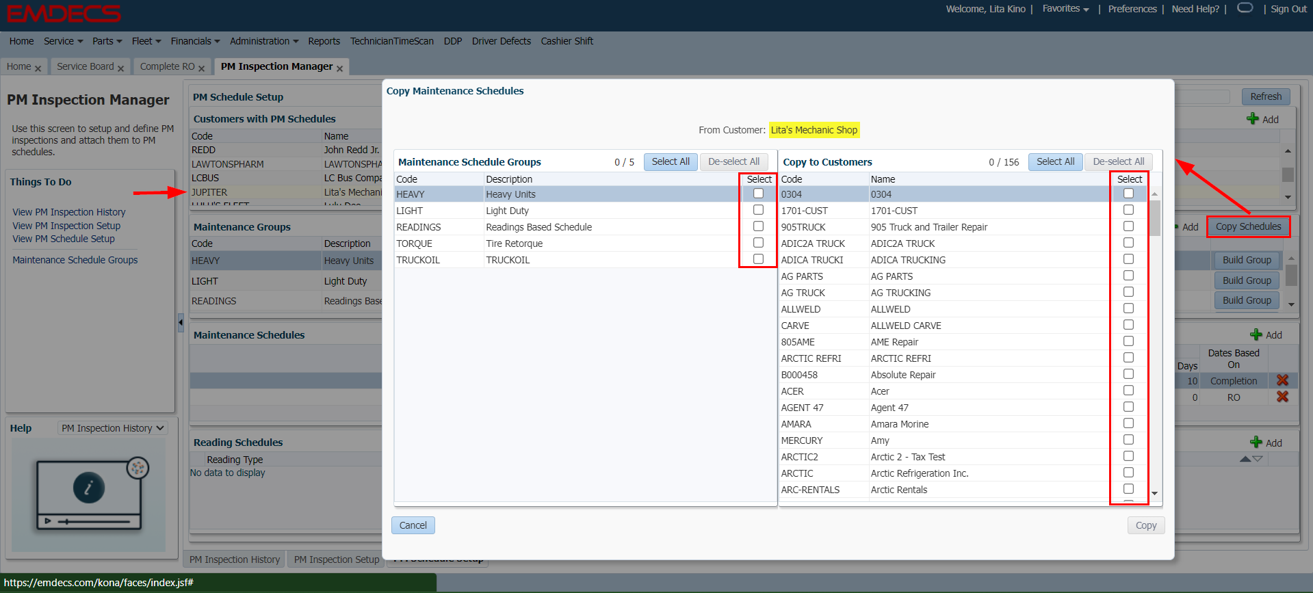
Task: Open the Fleet menu dropdown
Action: pyautogui.click(x=146, y=41)
